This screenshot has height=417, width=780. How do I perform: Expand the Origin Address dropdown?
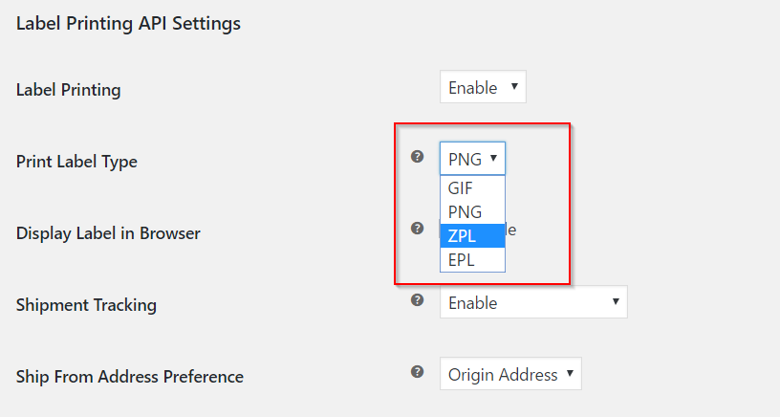(x=509, y=375)
